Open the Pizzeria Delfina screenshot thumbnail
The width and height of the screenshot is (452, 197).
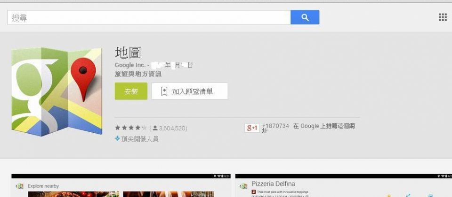coord(344,186)
